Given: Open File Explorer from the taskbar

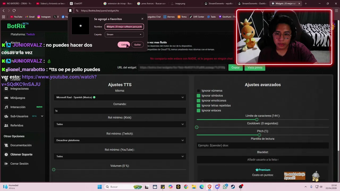Looking at the screenshot, I should [194, 187].
